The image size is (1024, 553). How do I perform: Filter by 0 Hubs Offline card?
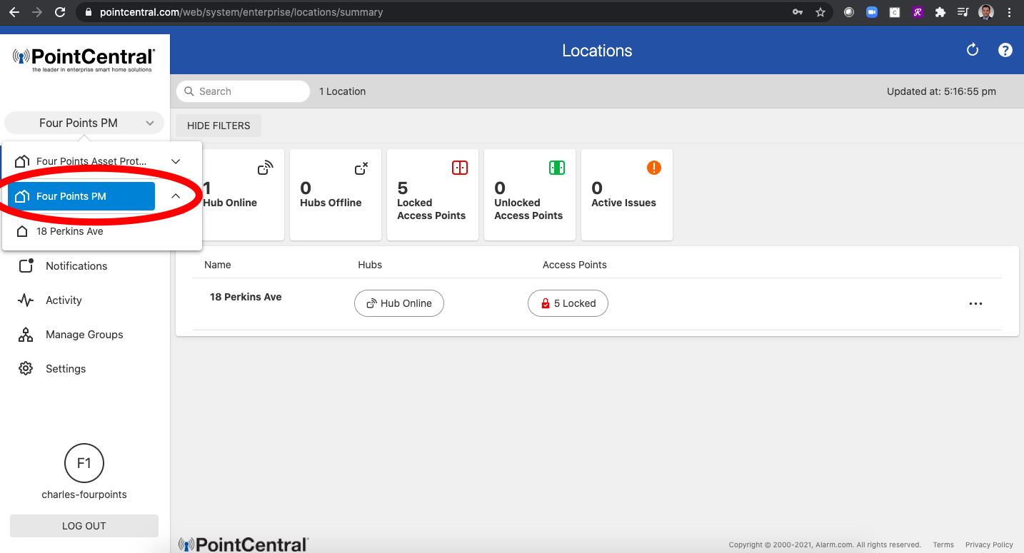[336, 195]
